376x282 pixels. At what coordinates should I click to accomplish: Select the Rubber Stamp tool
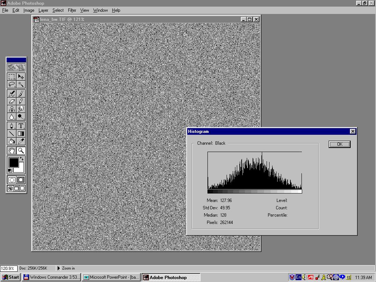(11, 109)
